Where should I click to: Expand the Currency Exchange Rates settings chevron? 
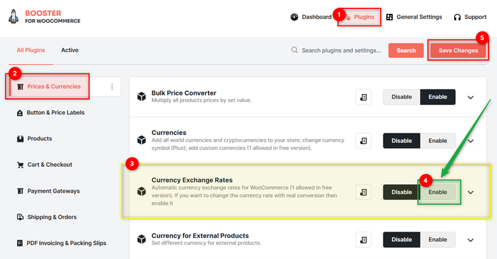coord(471,193)
